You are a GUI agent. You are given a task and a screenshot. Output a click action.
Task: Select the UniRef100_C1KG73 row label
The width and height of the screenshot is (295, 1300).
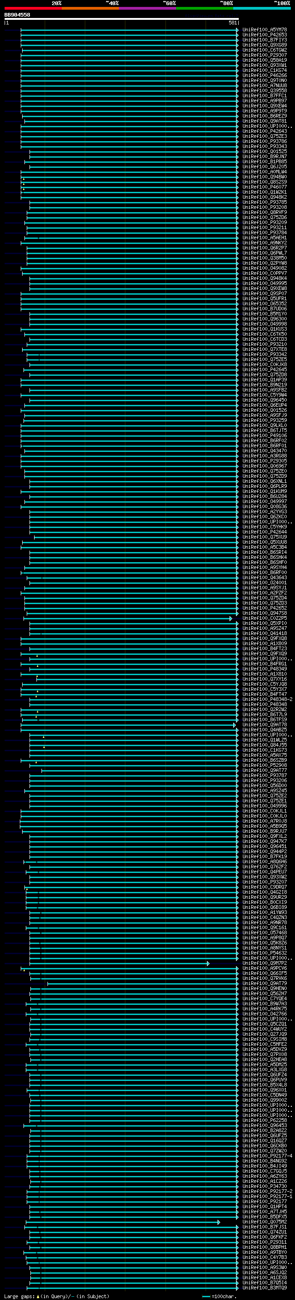click(265, 750)
